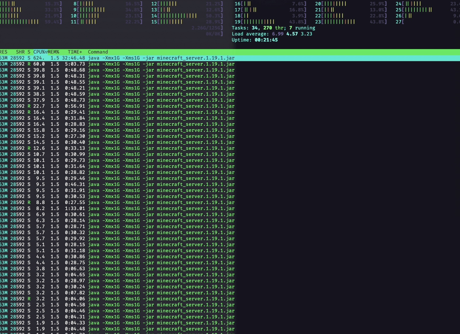Click the Command column header
This screenshot has width=460, height=334.
point(98,52)
